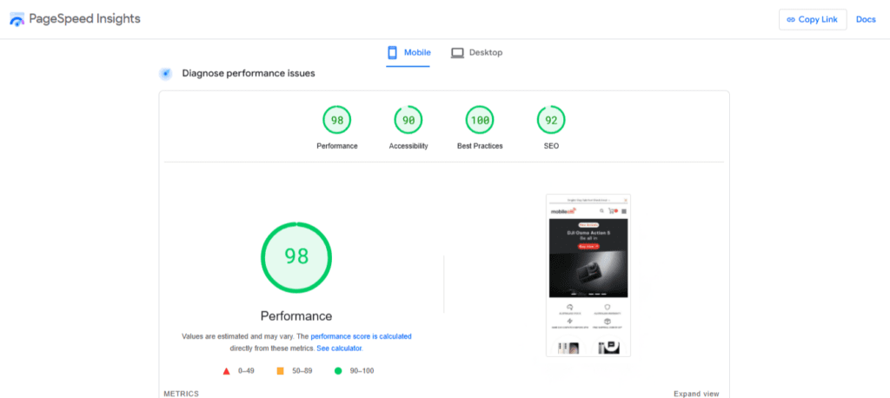Select the SEO score gauge 92
This screenshot has height=398, width=890.
point(551,120)
